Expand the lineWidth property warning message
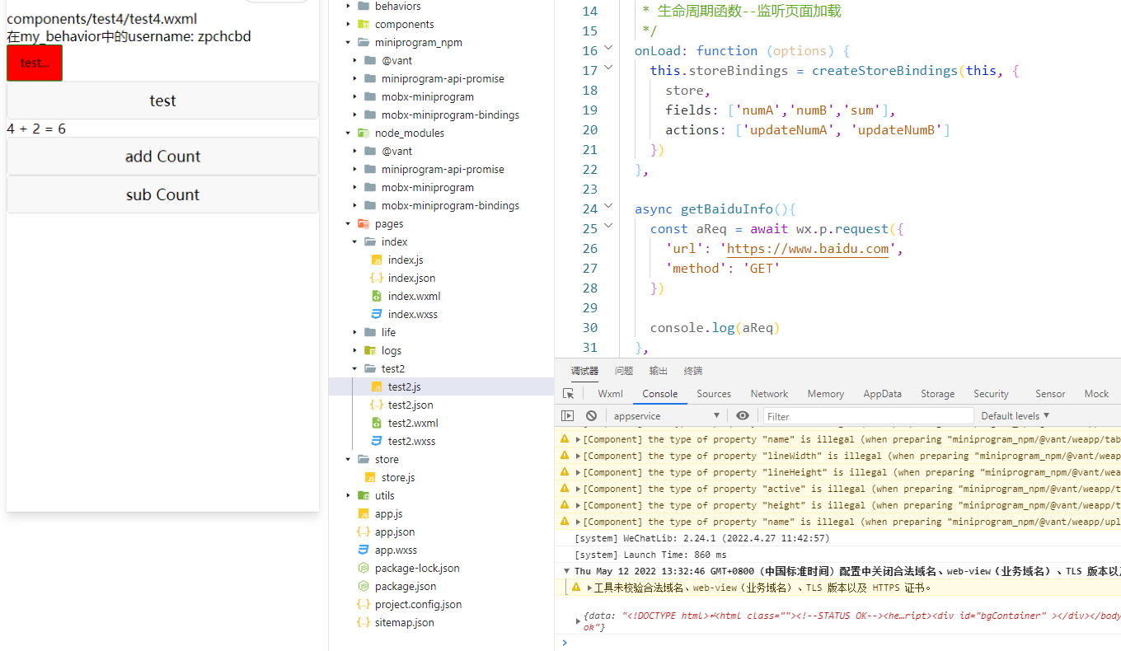1121x651 pixels. [579, 456]
